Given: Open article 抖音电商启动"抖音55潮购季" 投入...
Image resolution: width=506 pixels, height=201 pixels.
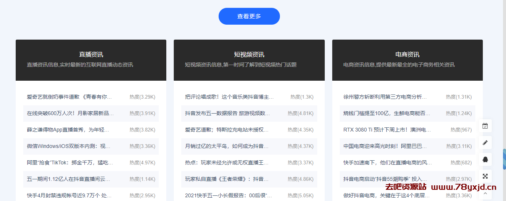Looking at the screenshot, I should click(385, 179).
